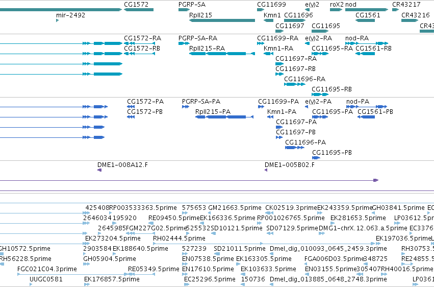This screenshot has height=287, width=434.
Task: Click EST GH05904.5prime
Action: [x=110, y=259]
